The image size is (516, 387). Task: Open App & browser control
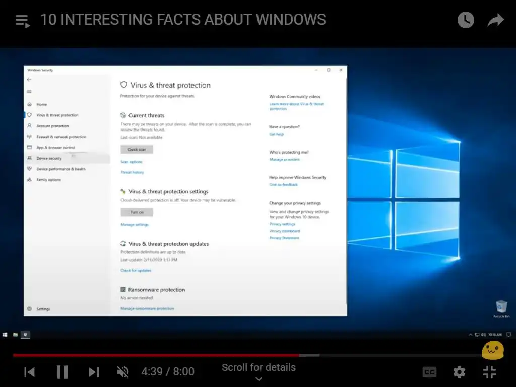coord(67,148)
